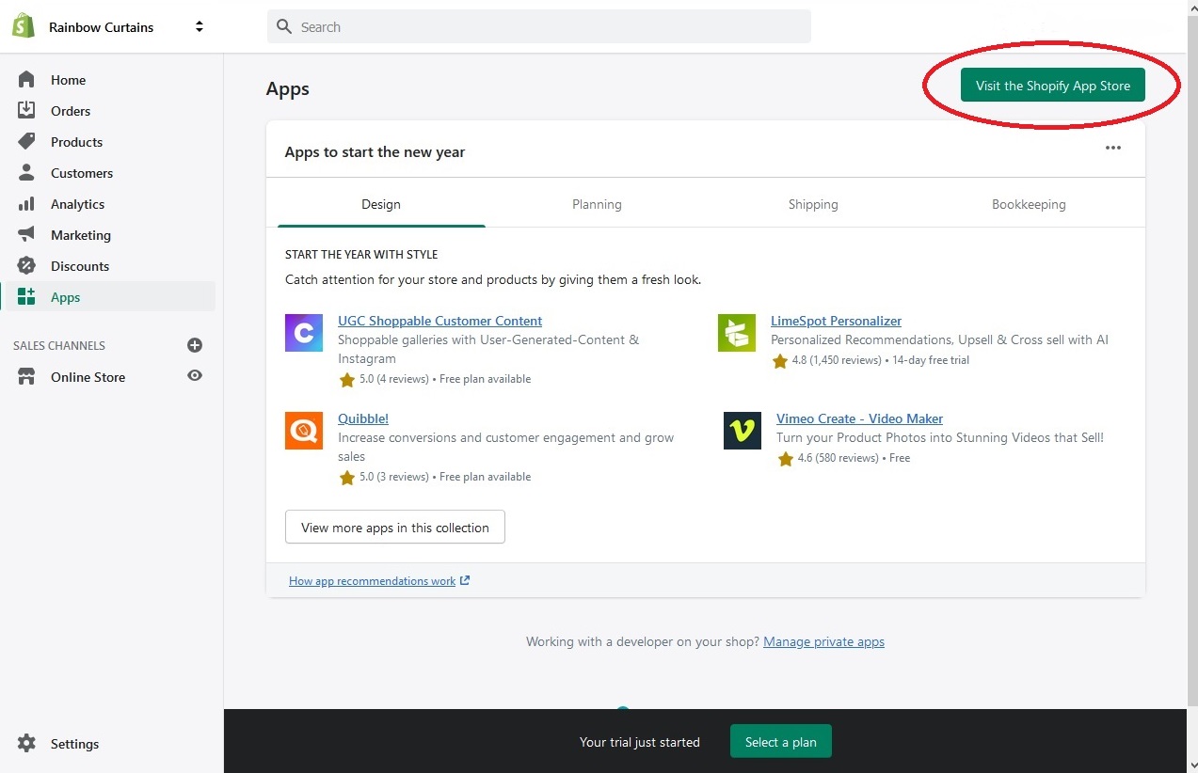Screen dimensions: 1198x773
Task: Switch to the Design tab
Action: coord(381,204)
